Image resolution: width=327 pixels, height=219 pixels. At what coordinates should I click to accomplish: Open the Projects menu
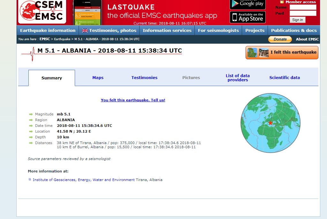point(255,30)
